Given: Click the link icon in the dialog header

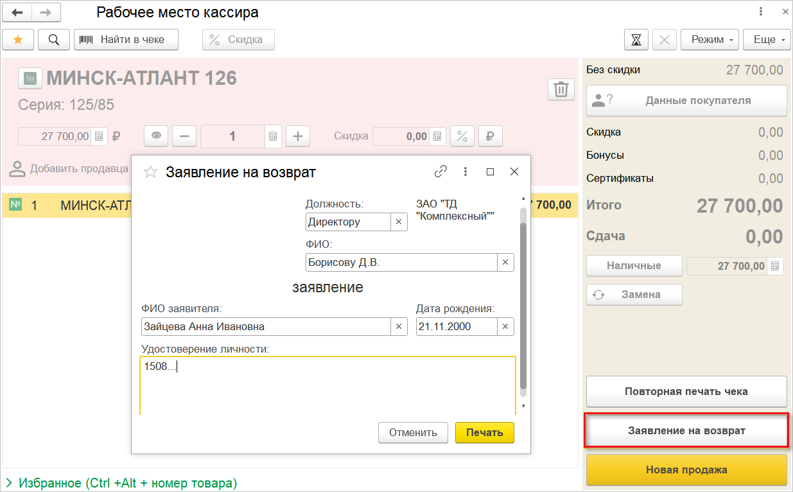Looking at the screenshot, I should tap(440, 171).
